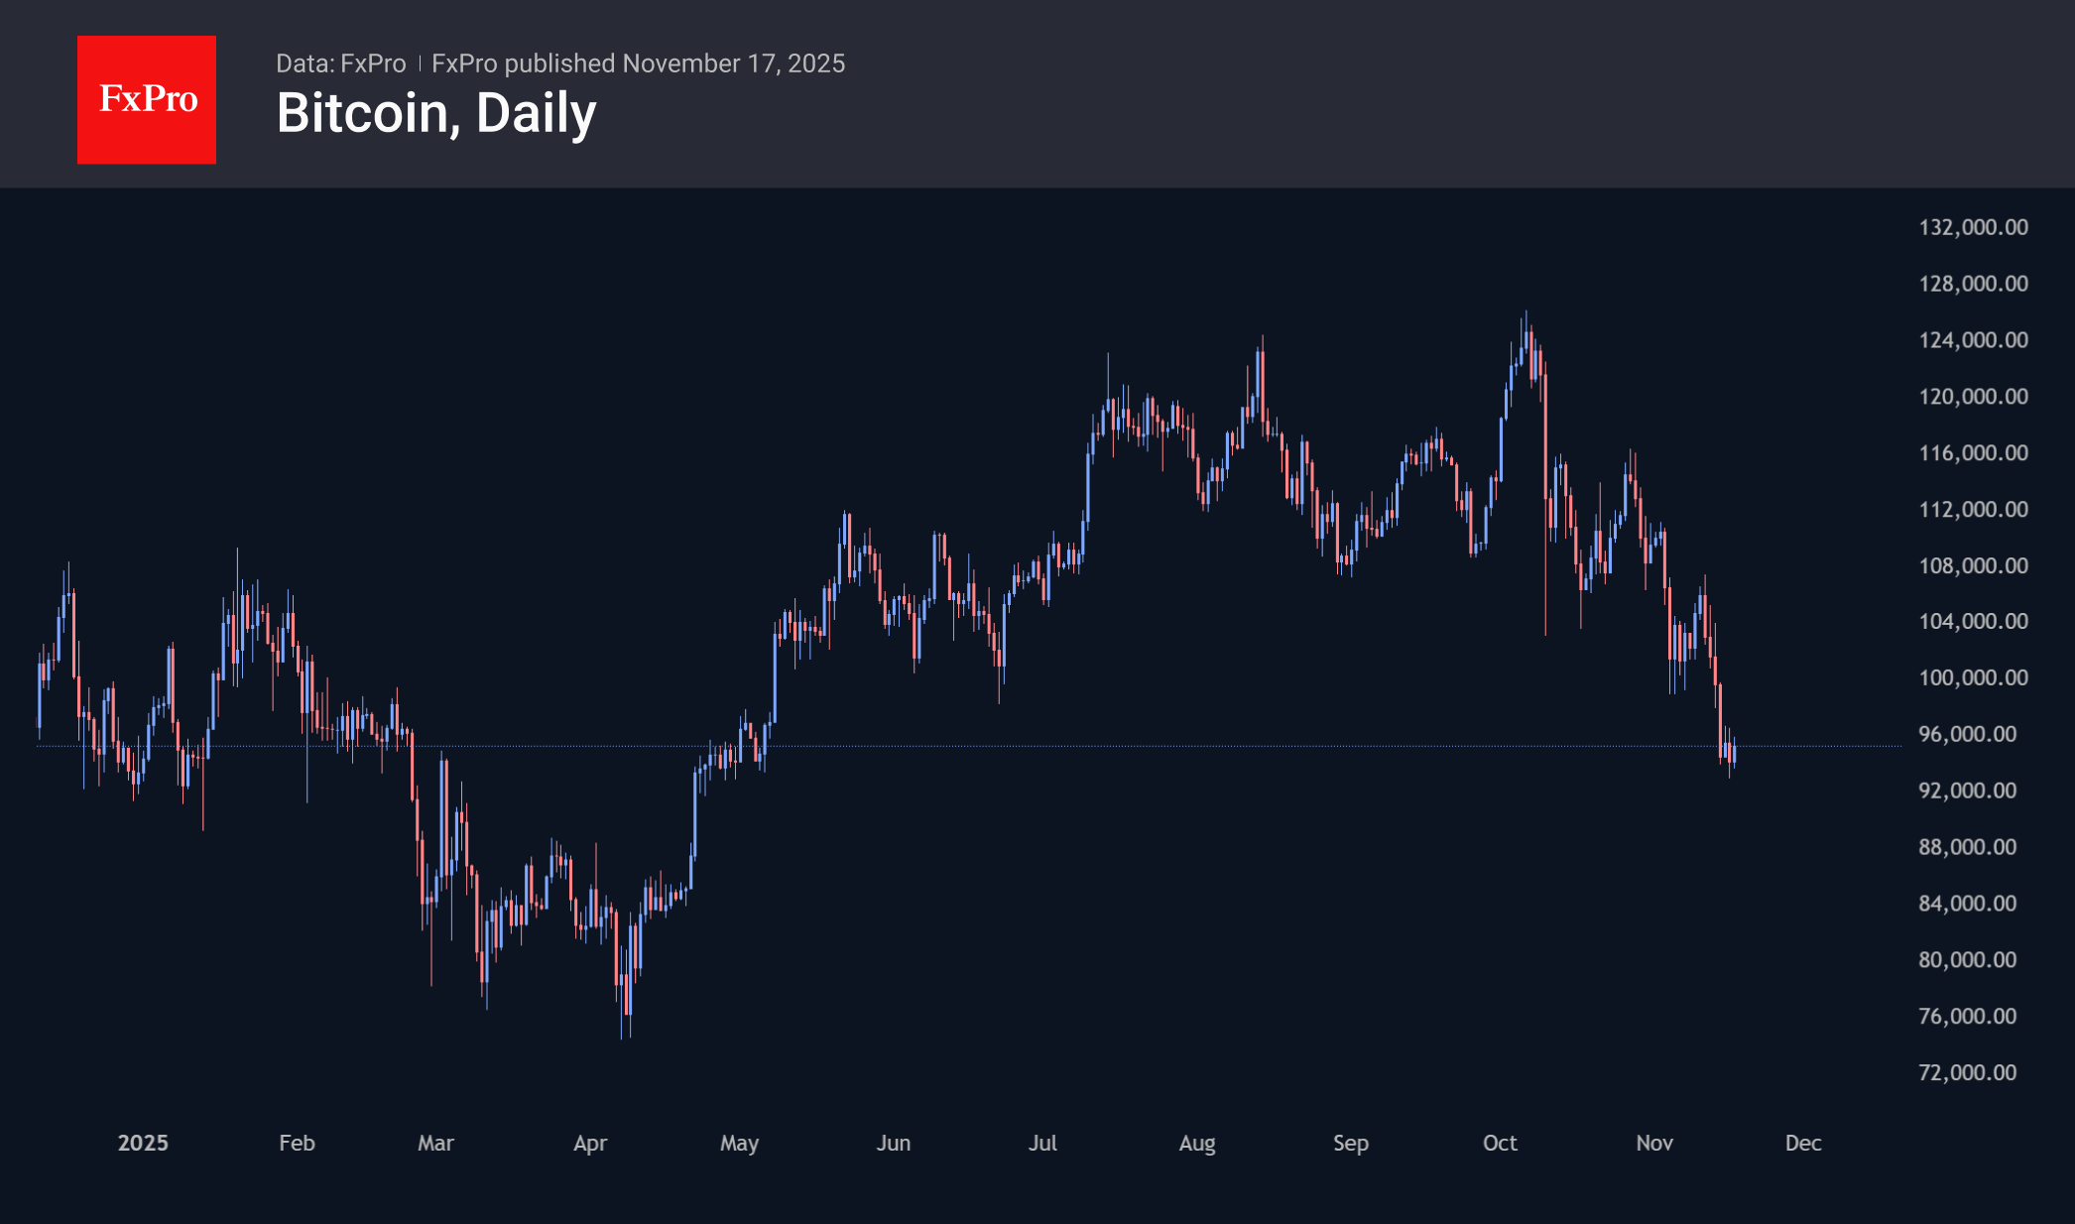Click the "Data: FxPro" source text
The image size is (2075, 1224).
[340, 63]
